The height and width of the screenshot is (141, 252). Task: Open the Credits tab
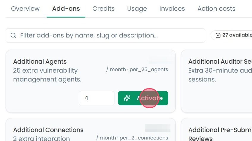pos(103,9)
